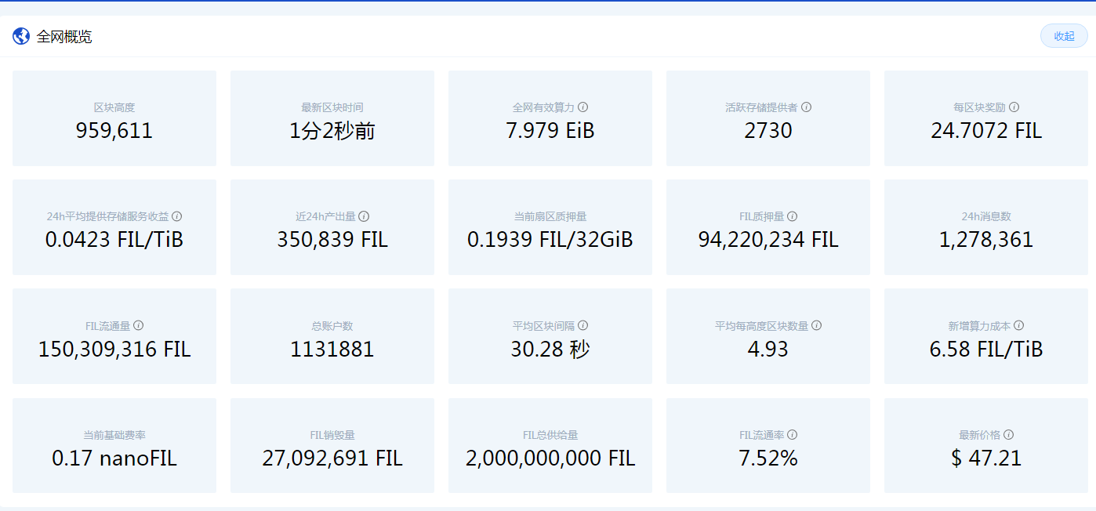
Task: Click the info icon next to FIL流通率
Action: (x=793, y=434)
